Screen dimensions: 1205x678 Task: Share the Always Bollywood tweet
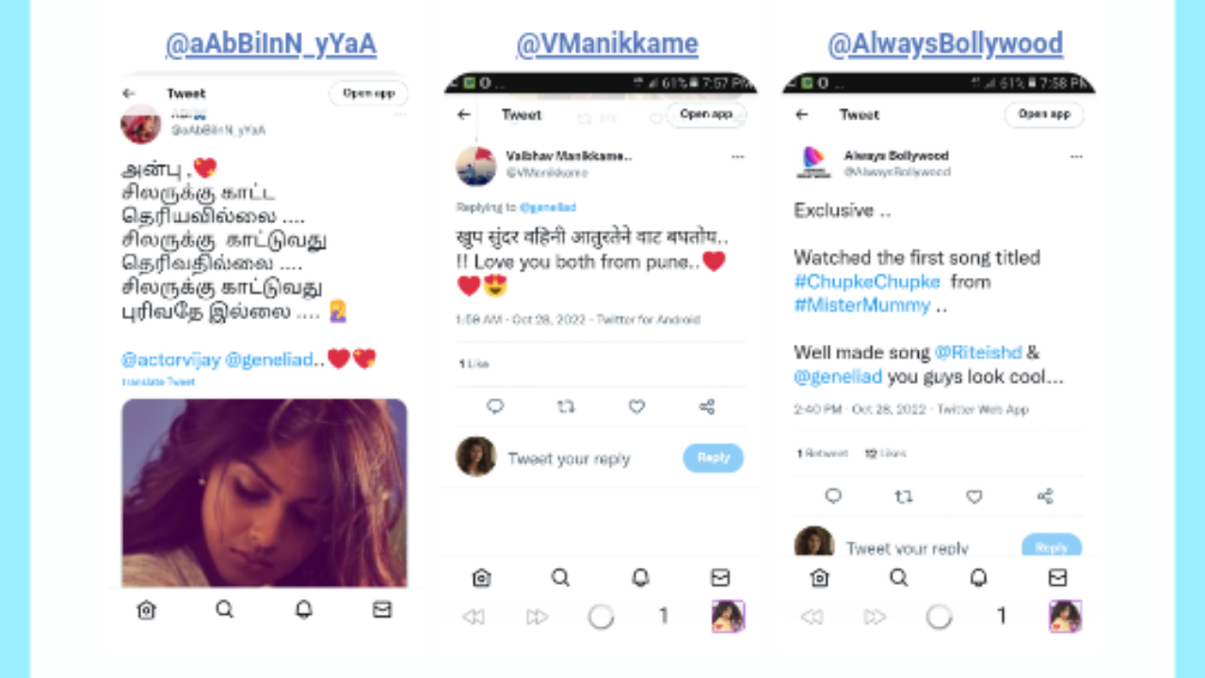pos(1045,496)
